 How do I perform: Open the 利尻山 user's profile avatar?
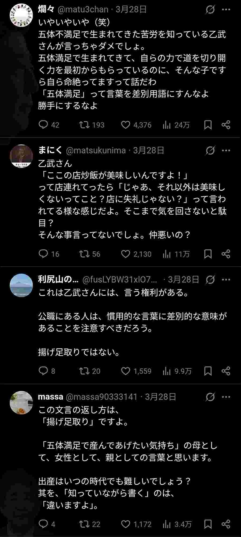tap(21, 285)
